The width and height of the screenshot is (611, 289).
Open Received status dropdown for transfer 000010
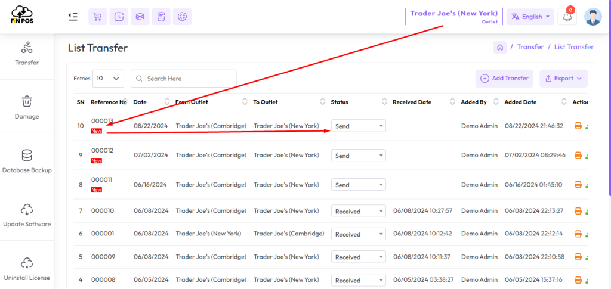[x=359, y=211]
